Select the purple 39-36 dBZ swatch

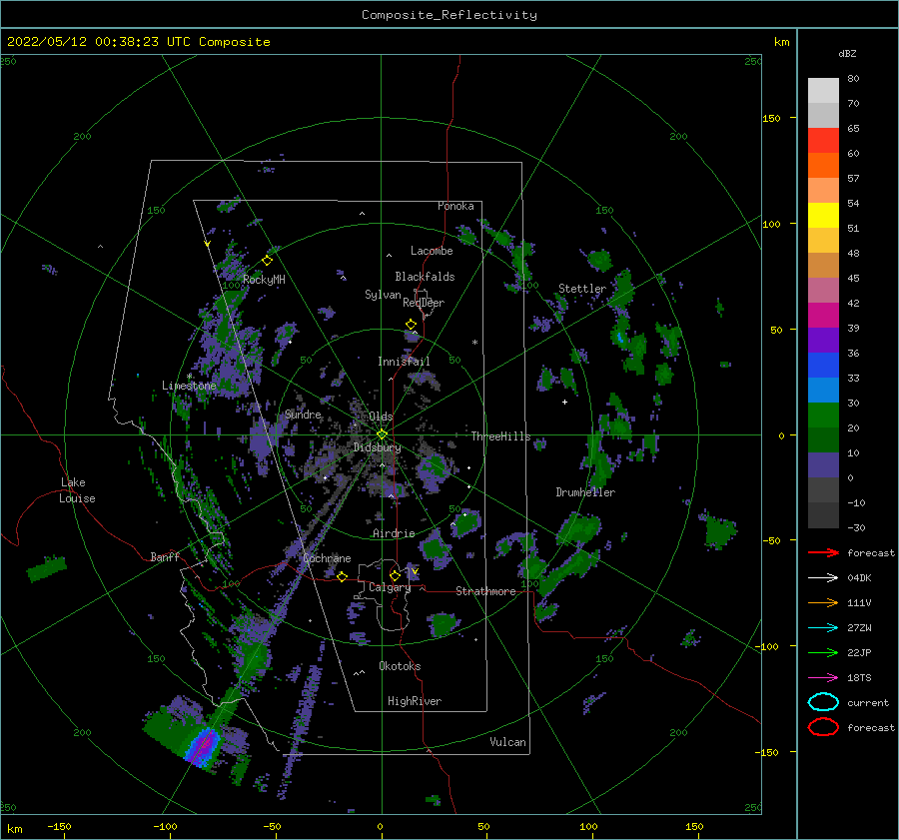(x=823, y=340)
